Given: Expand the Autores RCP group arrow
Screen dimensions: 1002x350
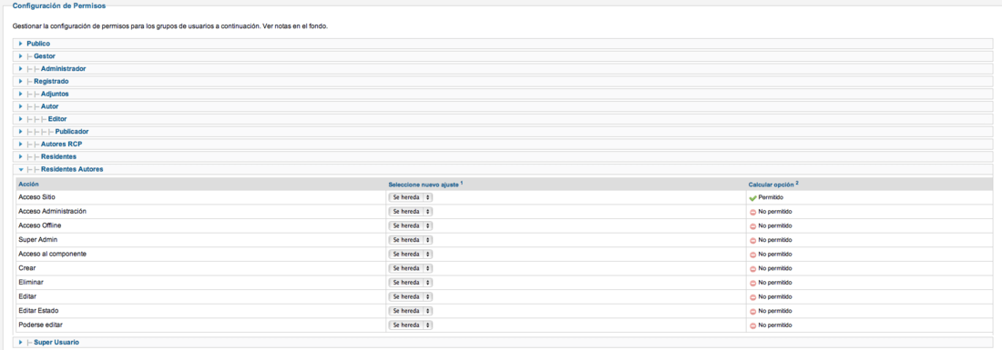Looking at the screenshot, I should [21, 144].
